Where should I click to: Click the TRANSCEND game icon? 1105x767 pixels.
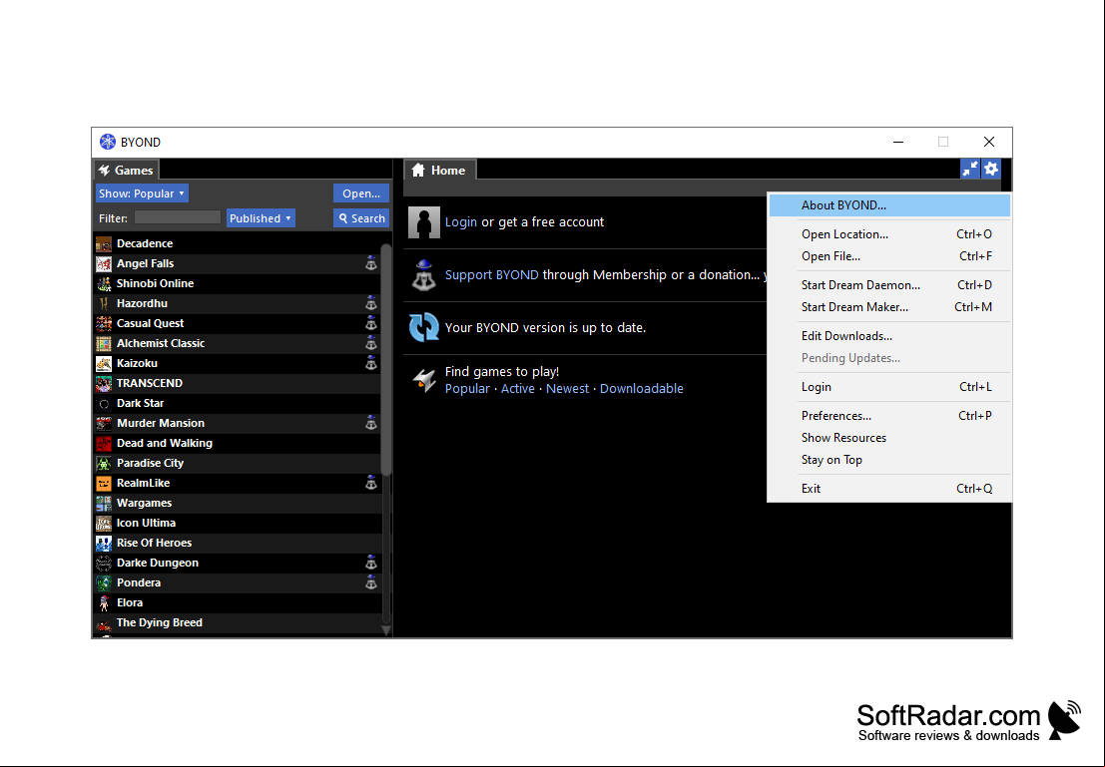(104, 384)
